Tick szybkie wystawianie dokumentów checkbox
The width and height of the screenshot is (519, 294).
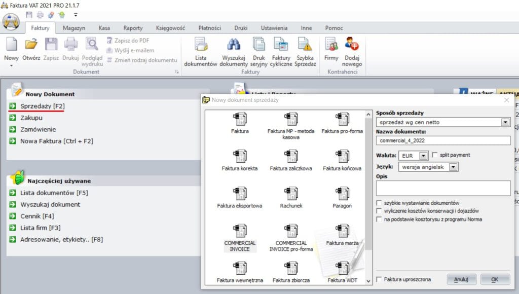tap(379, 203)
